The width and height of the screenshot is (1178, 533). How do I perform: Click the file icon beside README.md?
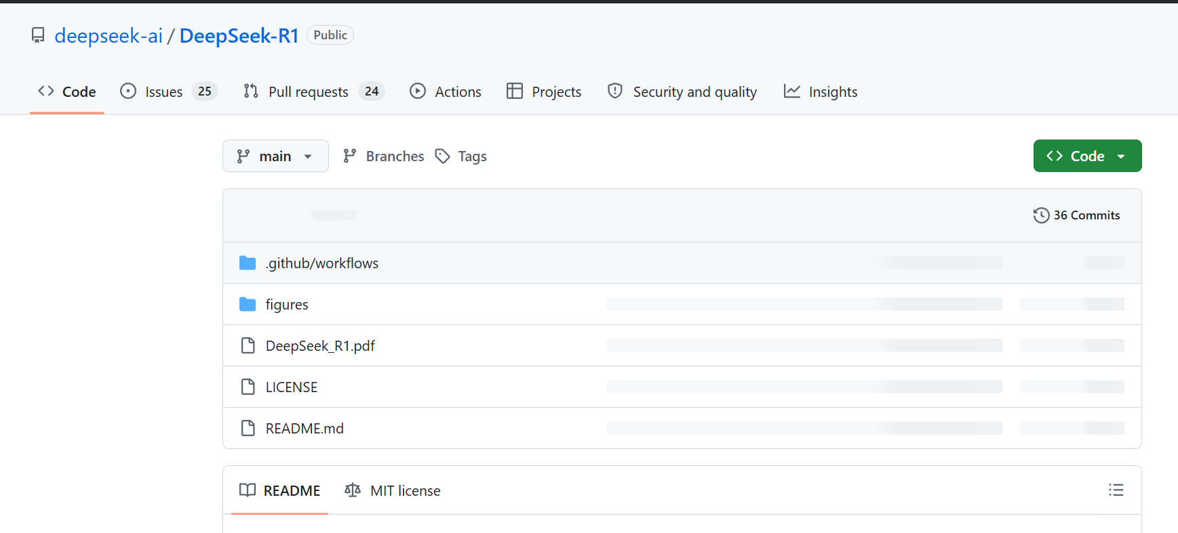pyautogui.click(x=248, y=428)
